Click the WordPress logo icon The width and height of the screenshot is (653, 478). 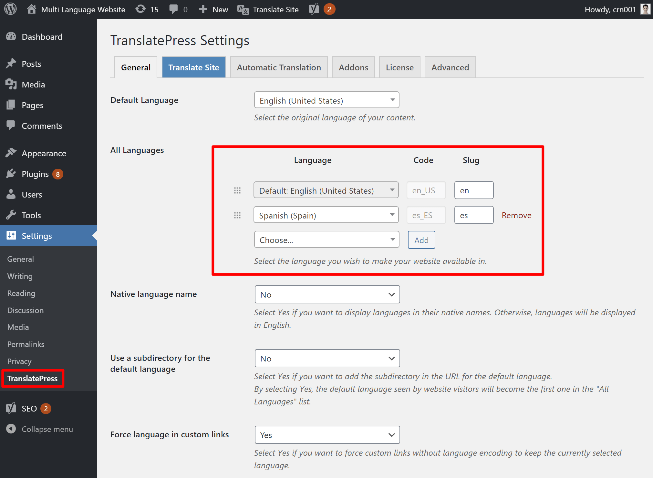(10, 9)
